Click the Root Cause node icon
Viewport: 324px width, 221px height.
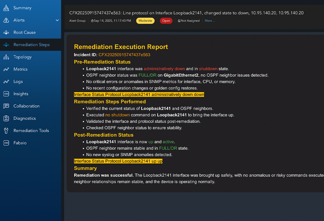[x=6, y=33]
